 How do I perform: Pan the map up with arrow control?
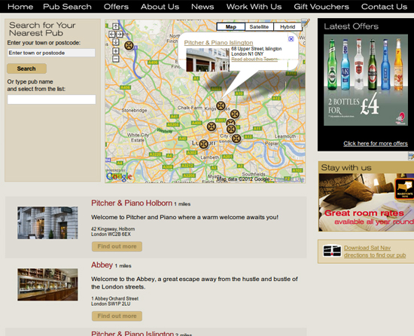(x=116, y=26)
